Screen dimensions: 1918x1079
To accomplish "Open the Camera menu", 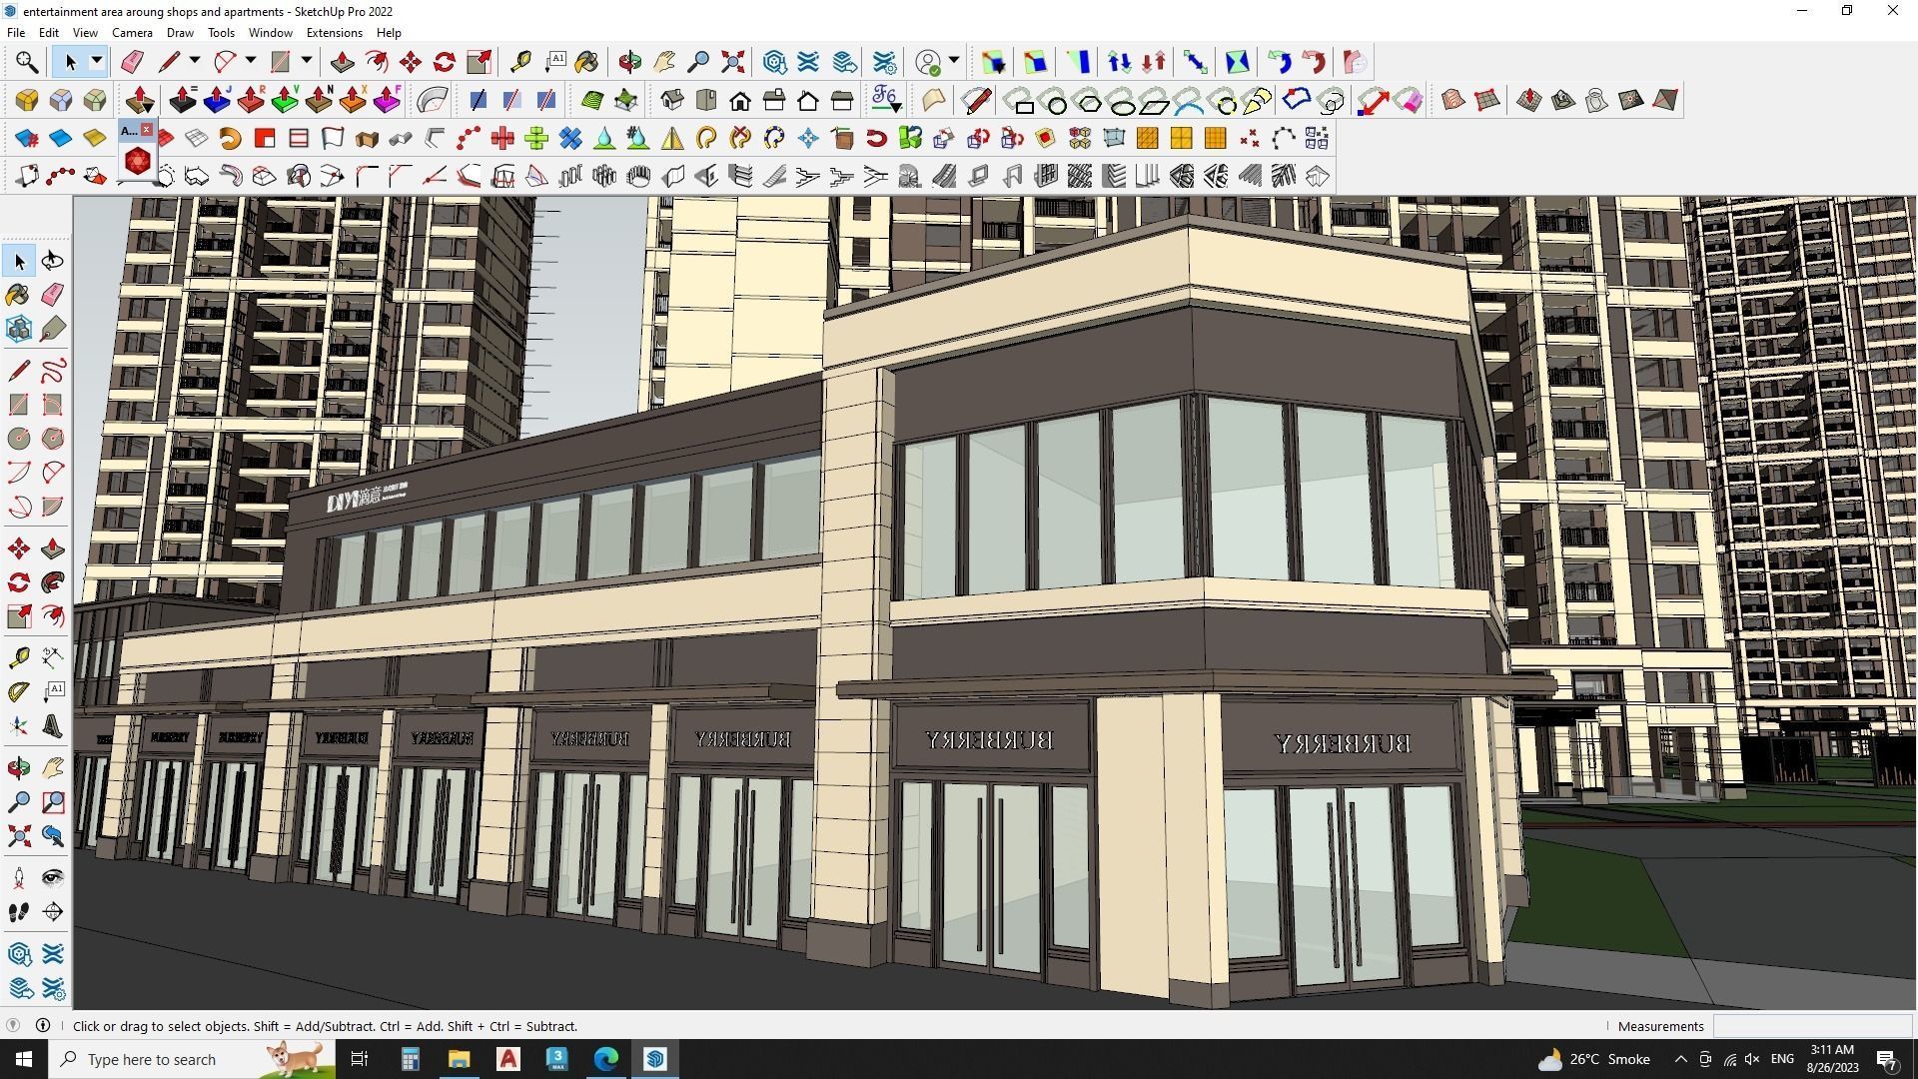I will pyautogui.click(x=132, y=33).
